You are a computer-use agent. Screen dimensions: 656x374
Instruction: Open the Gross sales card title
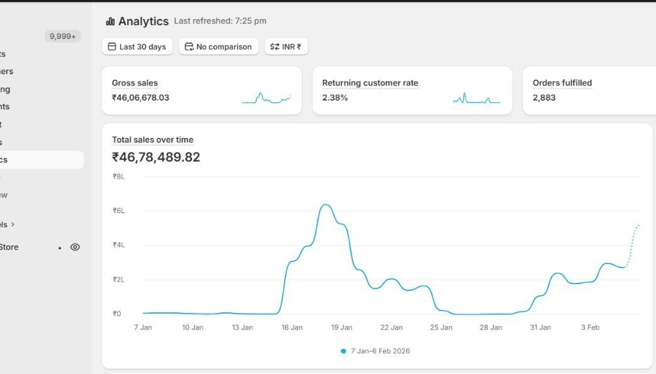(135, 83)
